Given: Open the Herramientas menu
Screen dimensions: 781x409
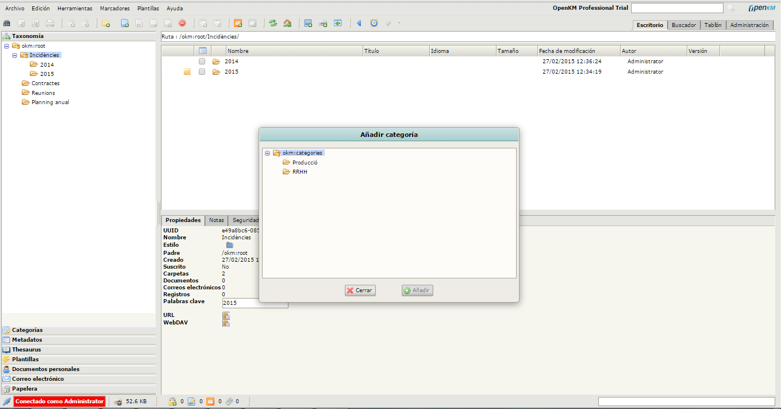Looking at the screenshot, I should (x=75, y=9).
